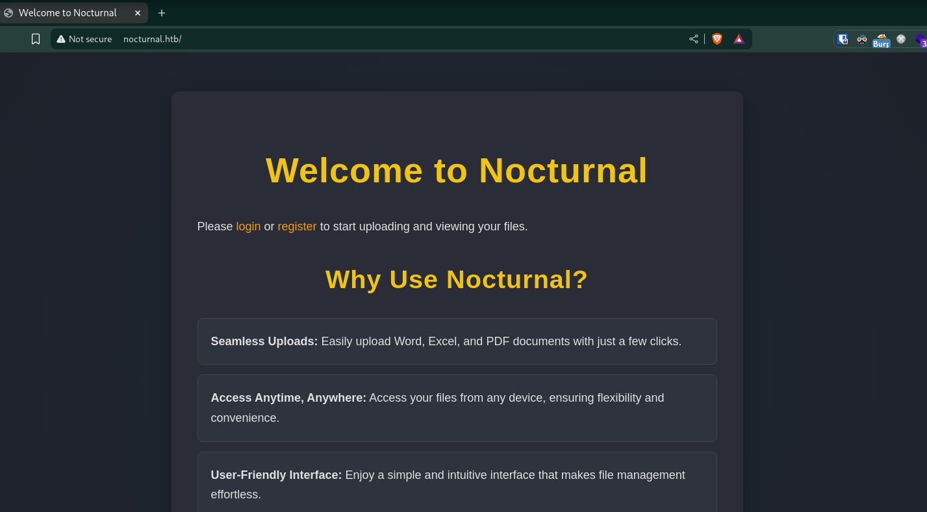Viewport: 927px width, 512px height.
Task: Click the bookmark icon in toolbar
Action: coord(36,39)
